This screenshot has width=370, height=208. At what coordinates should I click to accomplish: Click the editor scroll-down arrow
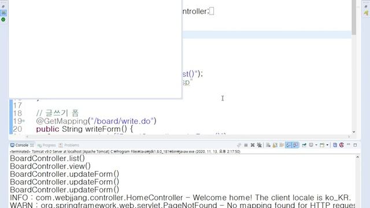354,132
